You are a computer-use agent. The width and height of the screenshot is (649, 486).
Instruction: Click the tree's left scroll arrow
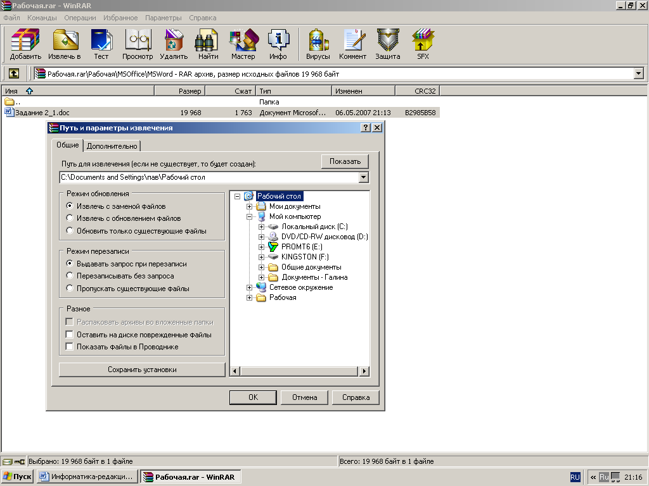[x=235, y=371]
